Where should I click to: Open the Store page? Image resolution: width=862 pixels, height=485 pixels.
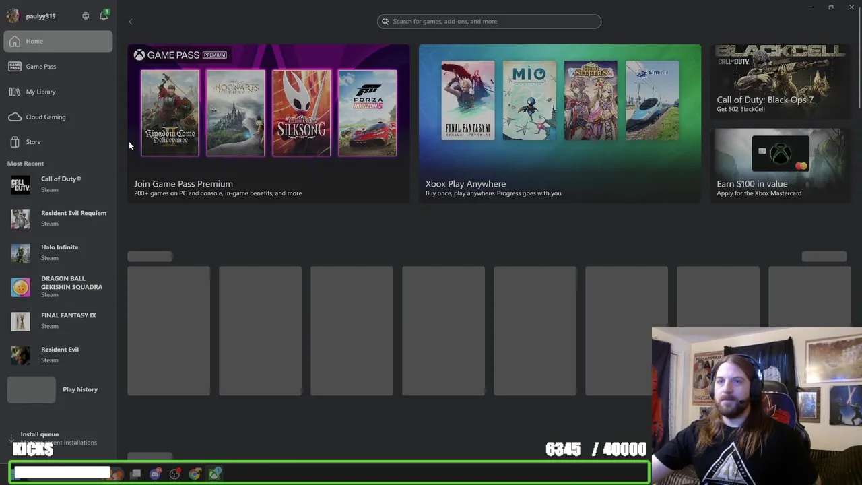58,142
